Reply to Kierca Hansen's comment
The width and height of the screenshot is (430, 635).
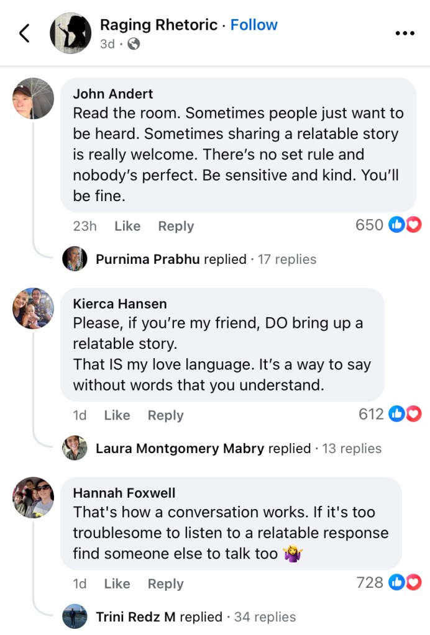165,415
